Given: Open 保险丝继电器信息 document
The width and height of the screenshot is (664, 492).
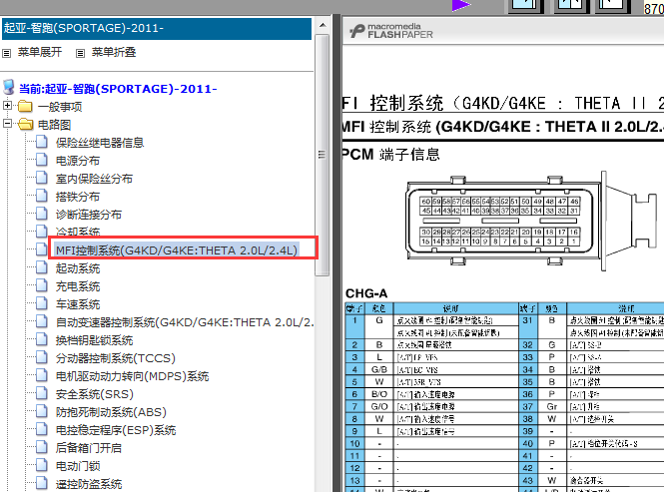Looking at the screenshot, I should [x=100, y=143].
